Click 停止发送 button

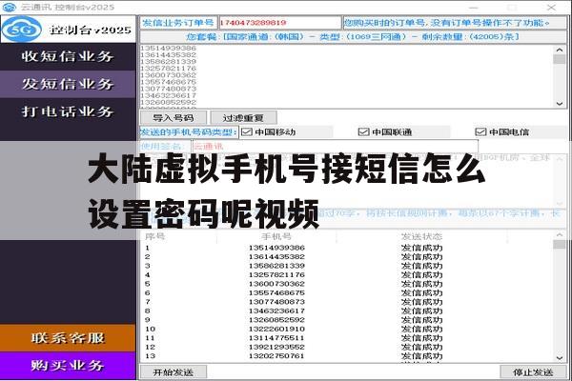pyautogui.click(x=533, y=372)
